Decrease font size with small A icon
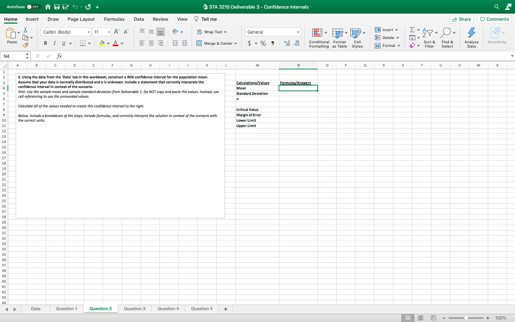Image resolution: width=515 pixels, height=322 pixels. (126, 32)
